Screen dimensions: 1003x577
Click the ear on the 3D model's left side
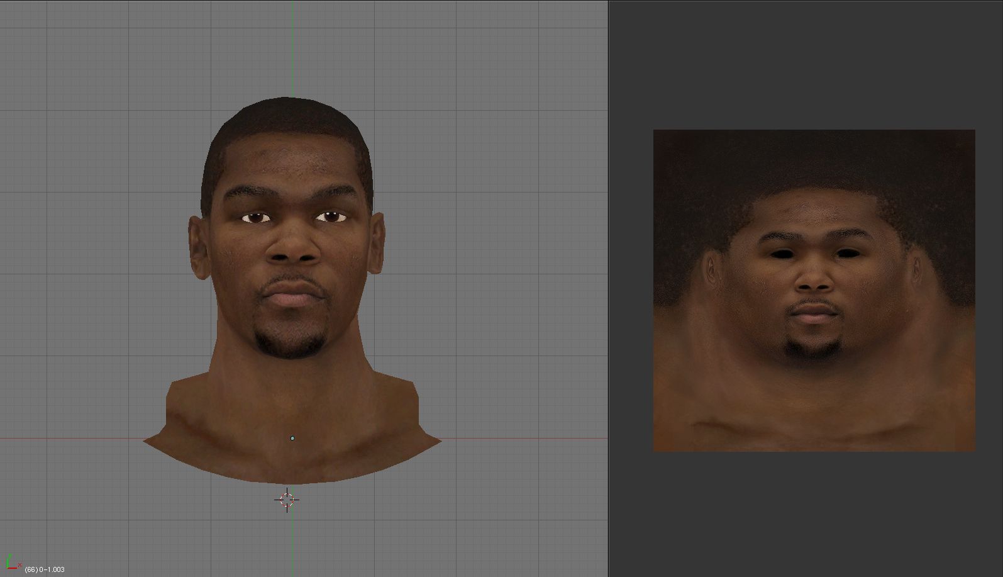[198, 244]
